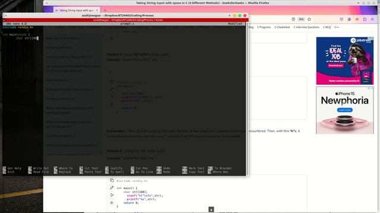The width and height of the screenshot is (380, 213).
Task: Click the Firefox window menu arrow at top-left
Action: point(47,3)
